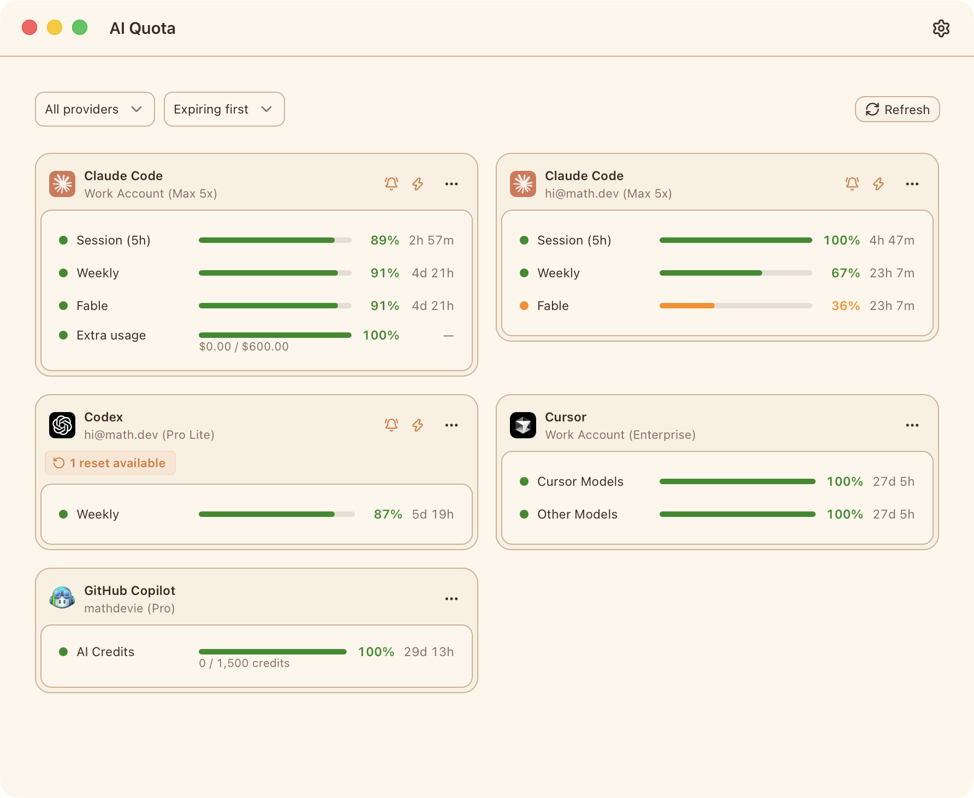Click the mathdevie (Pro) subtitle
Image resolution: width=974 pixels, height=798 pixels.
pyautogui.click(x=129, y=609)
